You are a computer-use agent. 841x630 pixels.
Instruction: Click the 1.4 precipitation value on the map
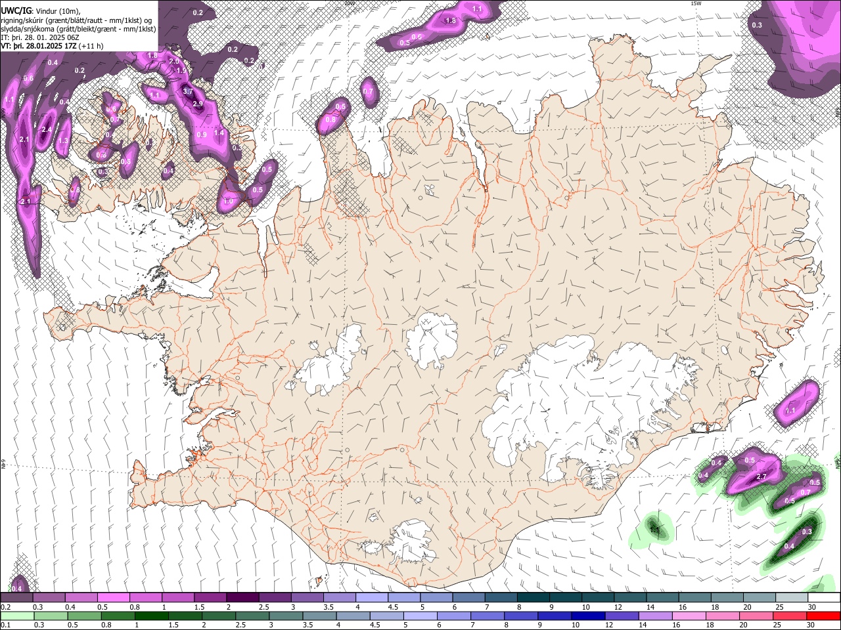(219, 133)
